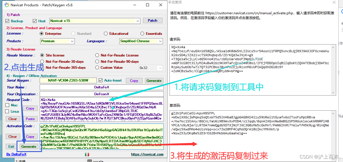Toggle the Auto-Insert checkbox

pos(100,80)
